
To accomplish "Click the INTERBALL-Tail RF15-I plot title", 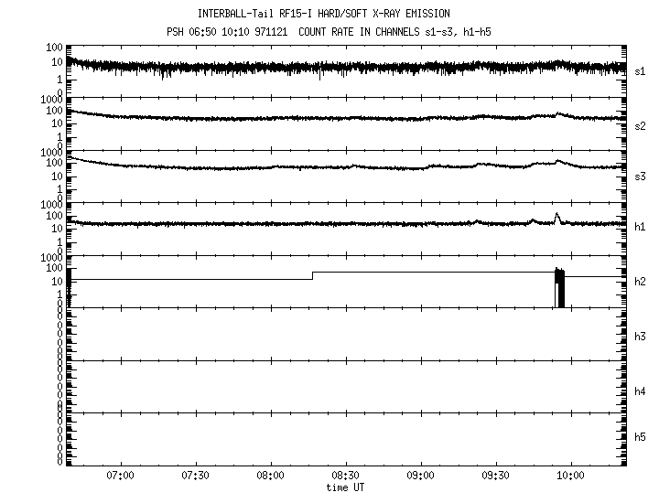I will point(323,14).
